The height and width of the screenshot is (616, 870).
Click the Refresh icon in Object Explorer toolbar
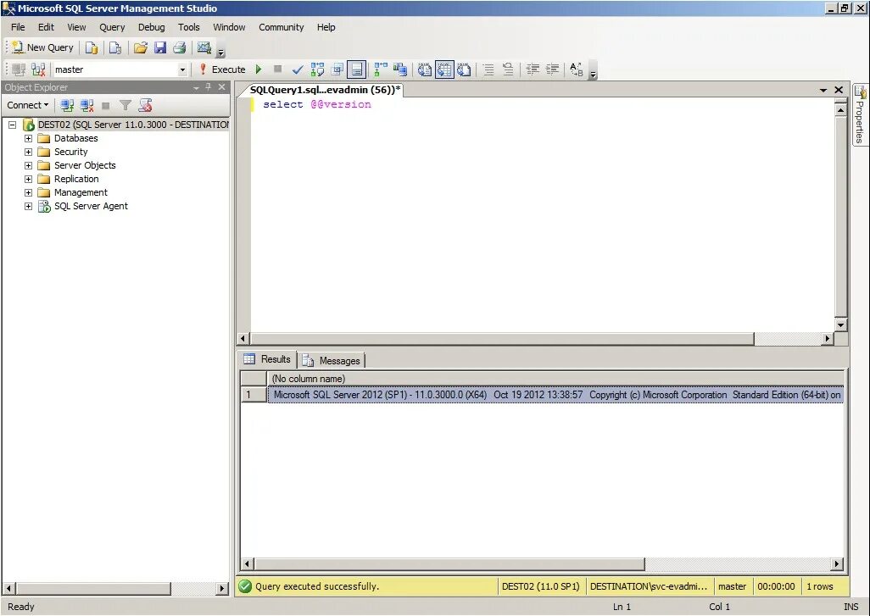[x=145, y=105]
